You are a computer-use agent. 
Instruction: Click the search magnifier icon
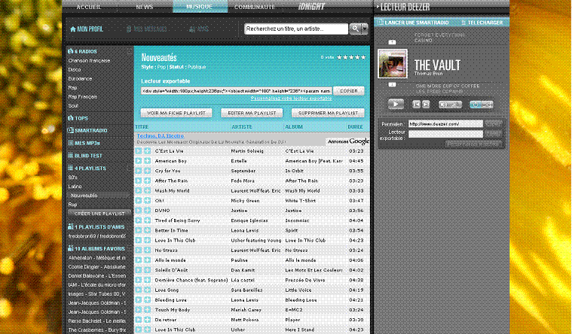(355, 29)
